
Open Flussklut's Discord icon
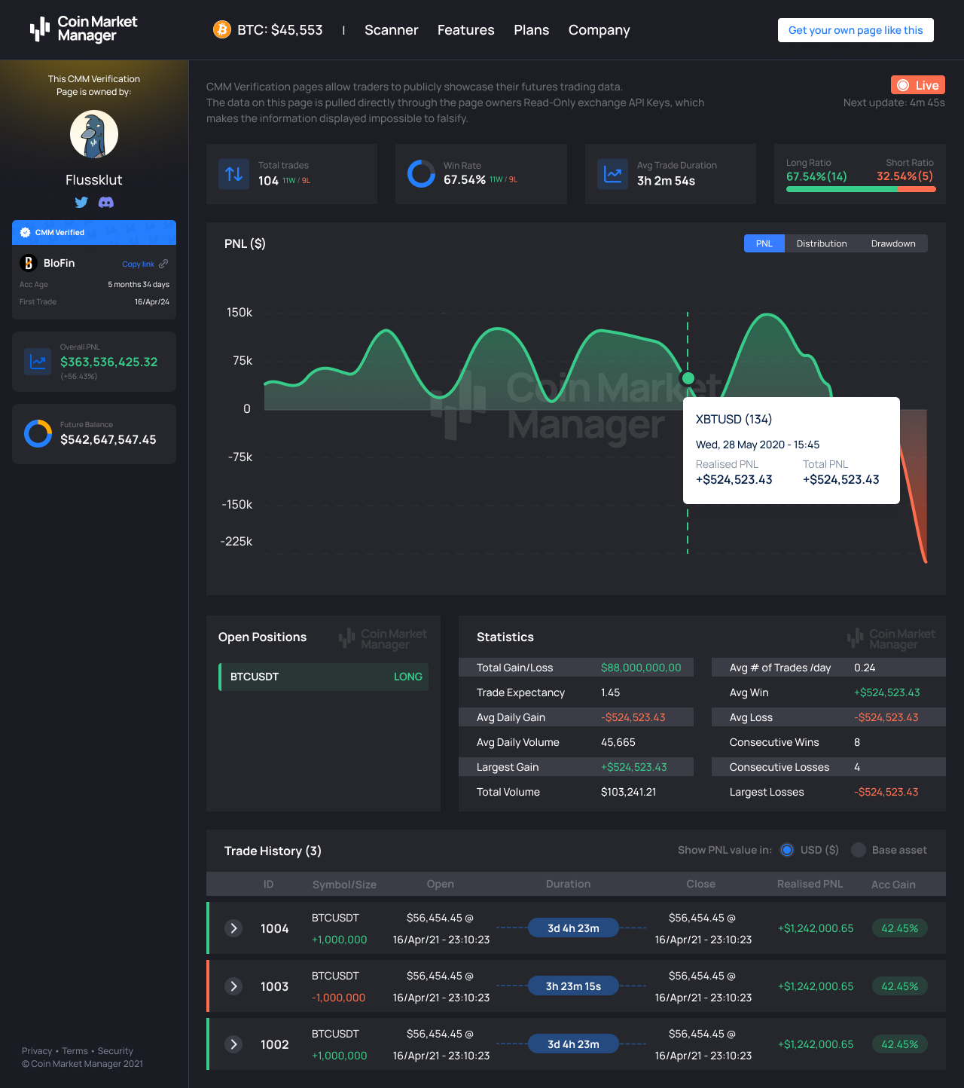pyautogui.click(x=106, y=202)
